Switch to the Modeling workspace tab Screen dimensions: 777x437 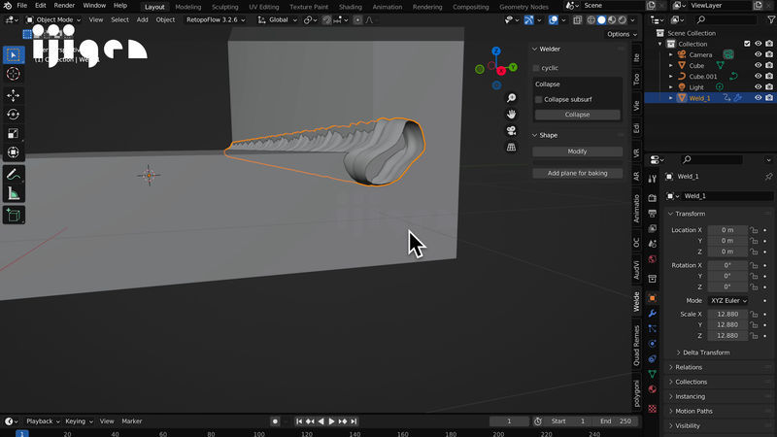coord(187,7)
